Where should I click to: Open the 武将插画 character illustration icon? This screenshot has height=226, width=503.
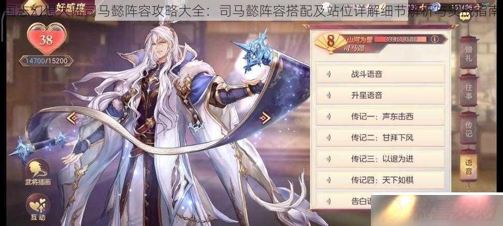[x=38, y=173]
